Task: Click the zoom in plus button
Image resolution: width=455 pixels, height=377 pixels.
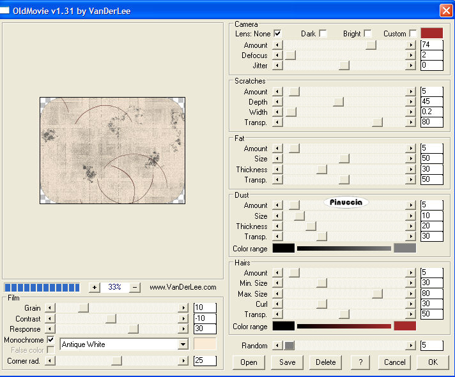Action: [94, 288]
